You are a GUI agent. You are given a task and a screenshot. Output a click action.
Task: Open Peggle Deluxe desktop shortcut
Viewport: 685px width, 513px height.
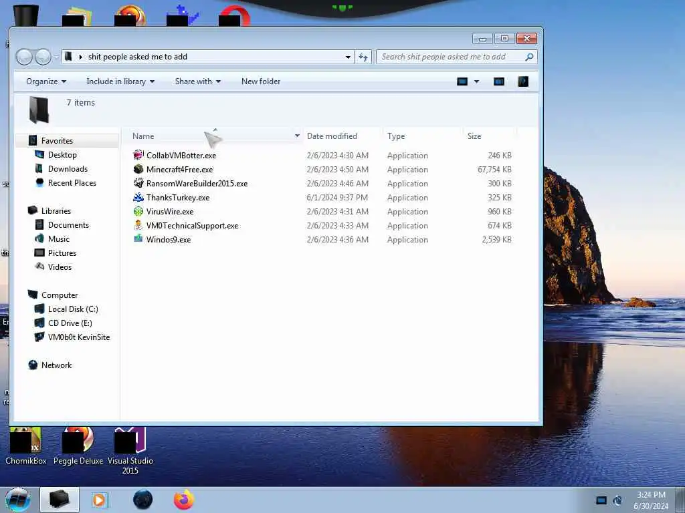tap(78, 446)
